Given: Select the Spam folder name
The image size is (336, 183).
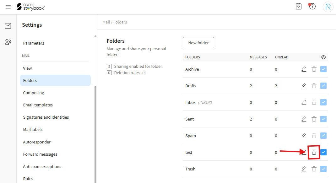Looking at the screenshot, I should 191,136.
